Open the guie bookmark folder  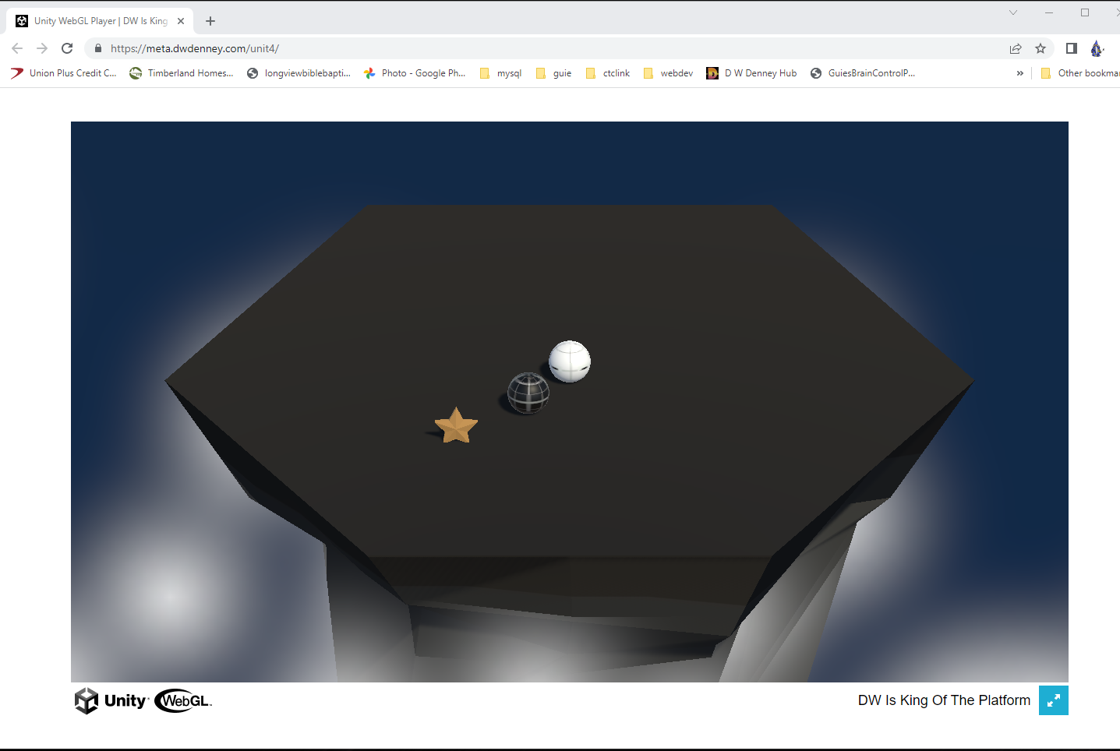(554, 73)
